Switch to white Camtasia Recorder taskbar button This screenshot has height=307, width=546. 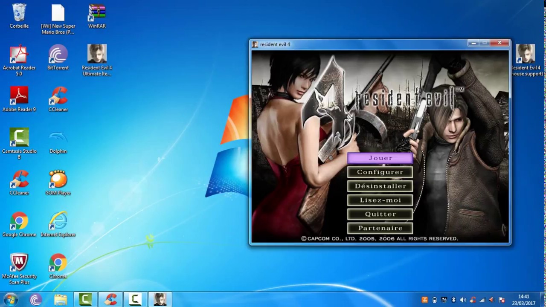tap(135, 299)
